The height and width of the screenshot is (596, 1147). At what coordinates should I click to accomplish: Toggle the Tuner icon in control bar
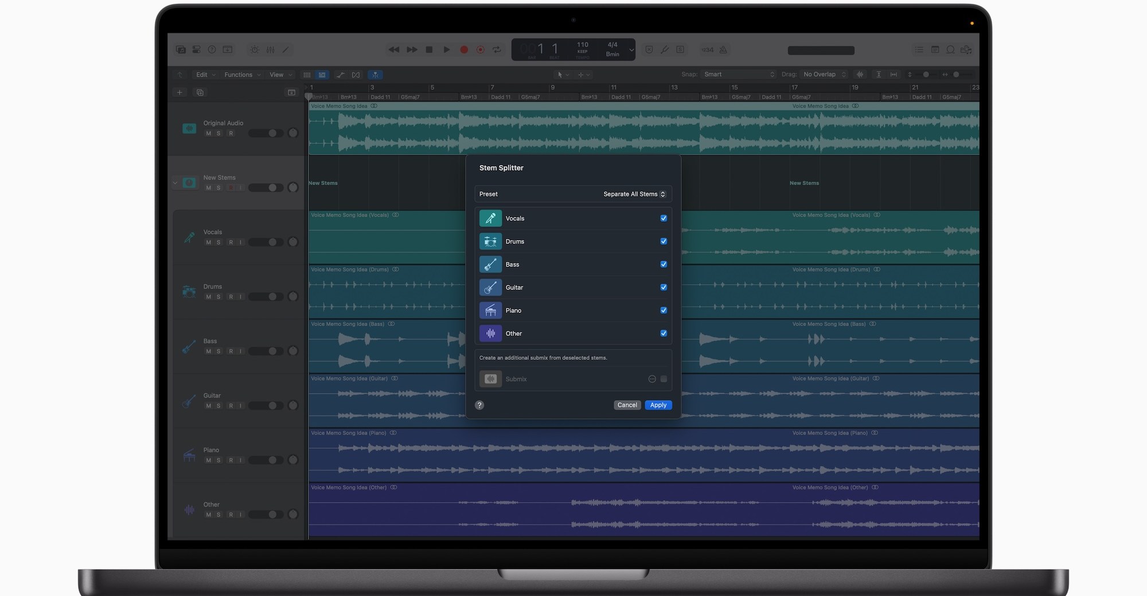(665, 50)
